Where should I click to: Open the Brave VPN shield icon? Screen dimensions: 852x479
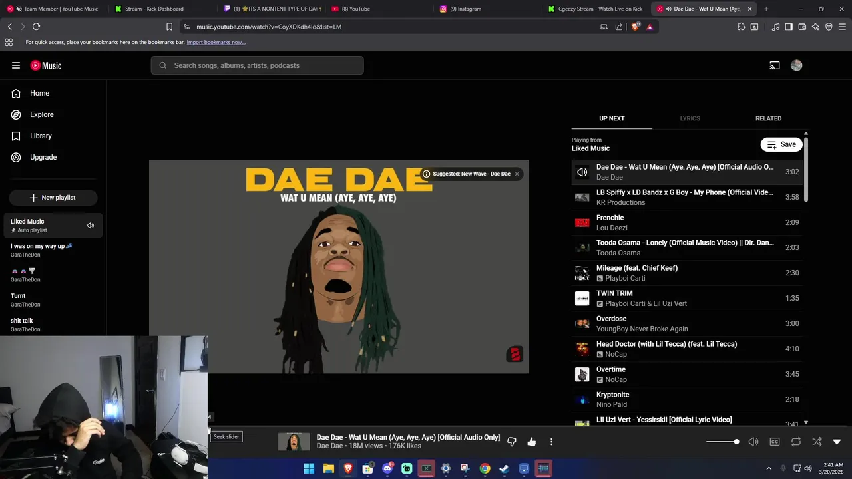(x=829, y=27)
